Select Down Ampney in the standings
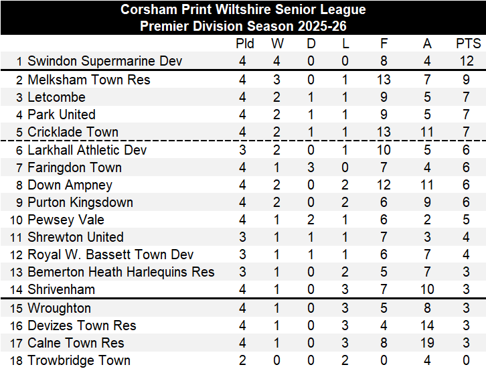The width and height of the screenshot is (486, 369). coord(70,185)
